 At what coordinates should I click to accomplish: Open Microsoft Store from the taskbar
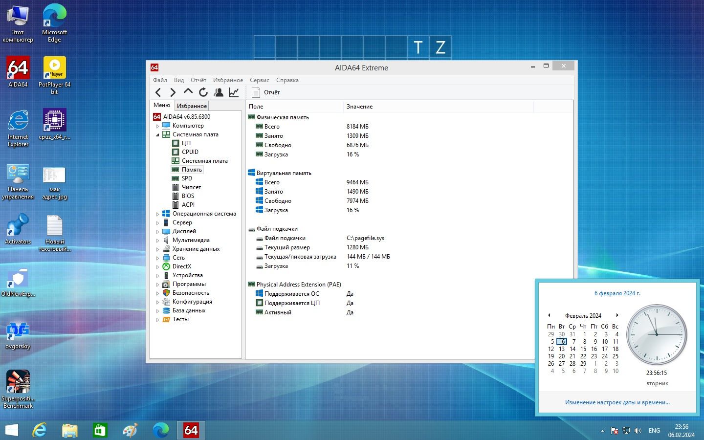point(100,430)
